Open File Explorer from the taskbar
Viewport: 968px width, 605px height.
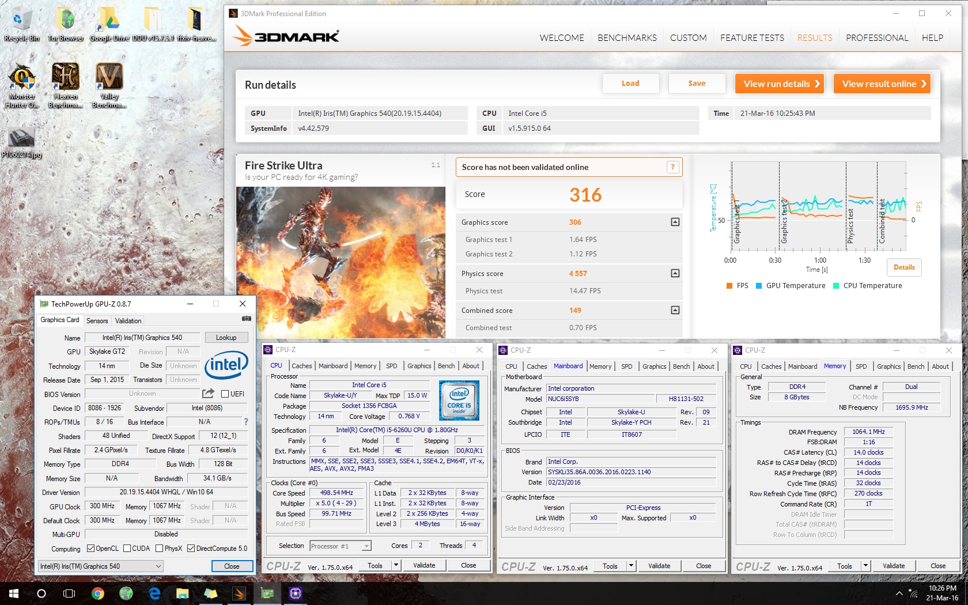click(x=183, y=593)
